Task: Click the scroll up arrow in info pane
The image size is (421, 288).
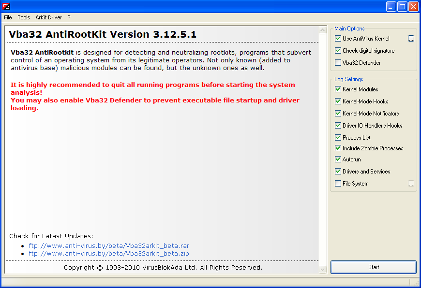Action: point(322,30)
